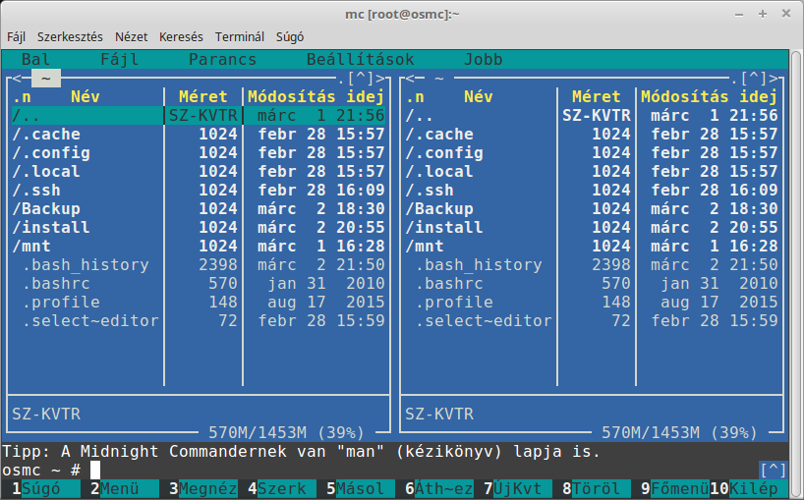Select .bash_history file in left panel

point(198,265)
